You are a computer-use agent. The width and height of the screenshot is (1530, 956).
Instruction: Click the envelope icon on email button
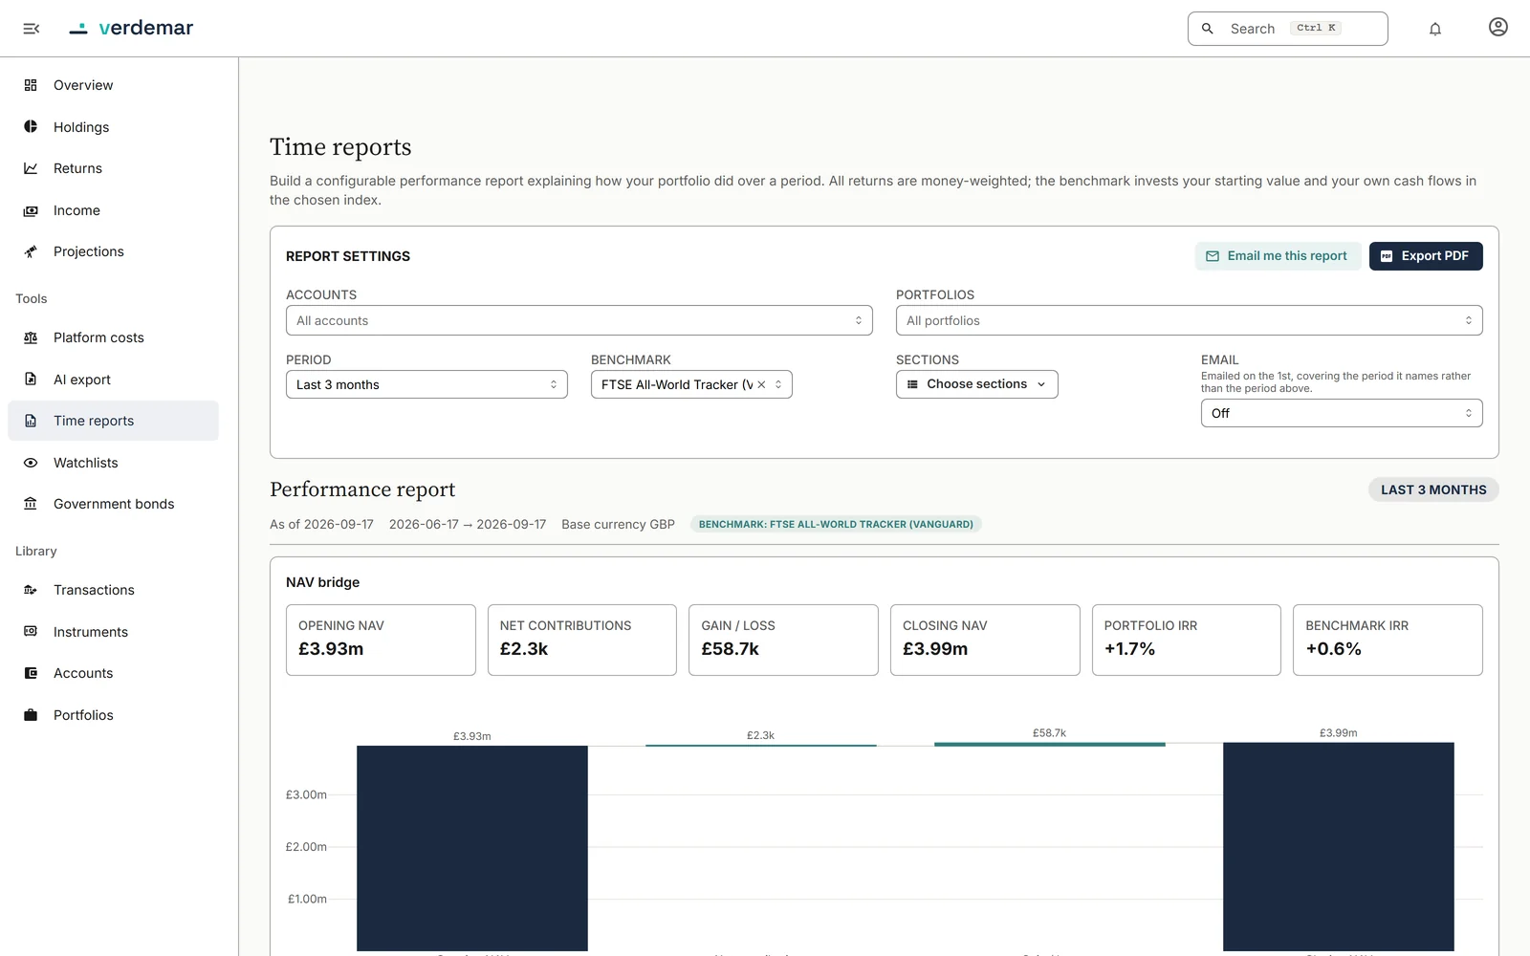pyautogui.click(x=1213, y=256)
